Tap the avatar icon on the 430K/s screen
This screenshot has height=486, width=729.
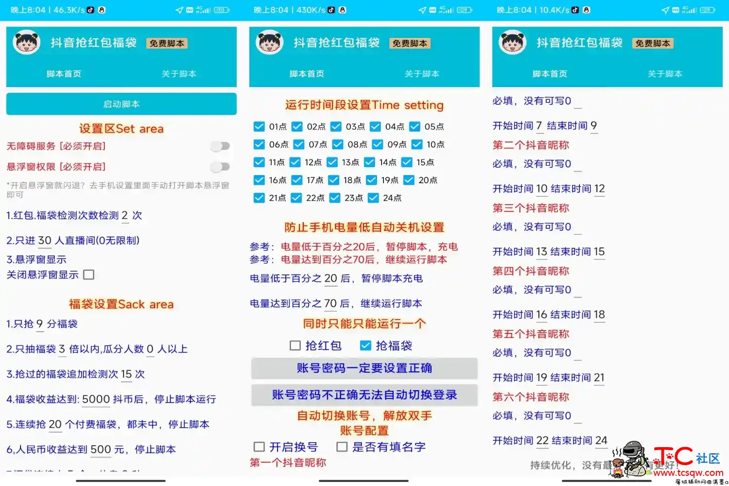270,43
